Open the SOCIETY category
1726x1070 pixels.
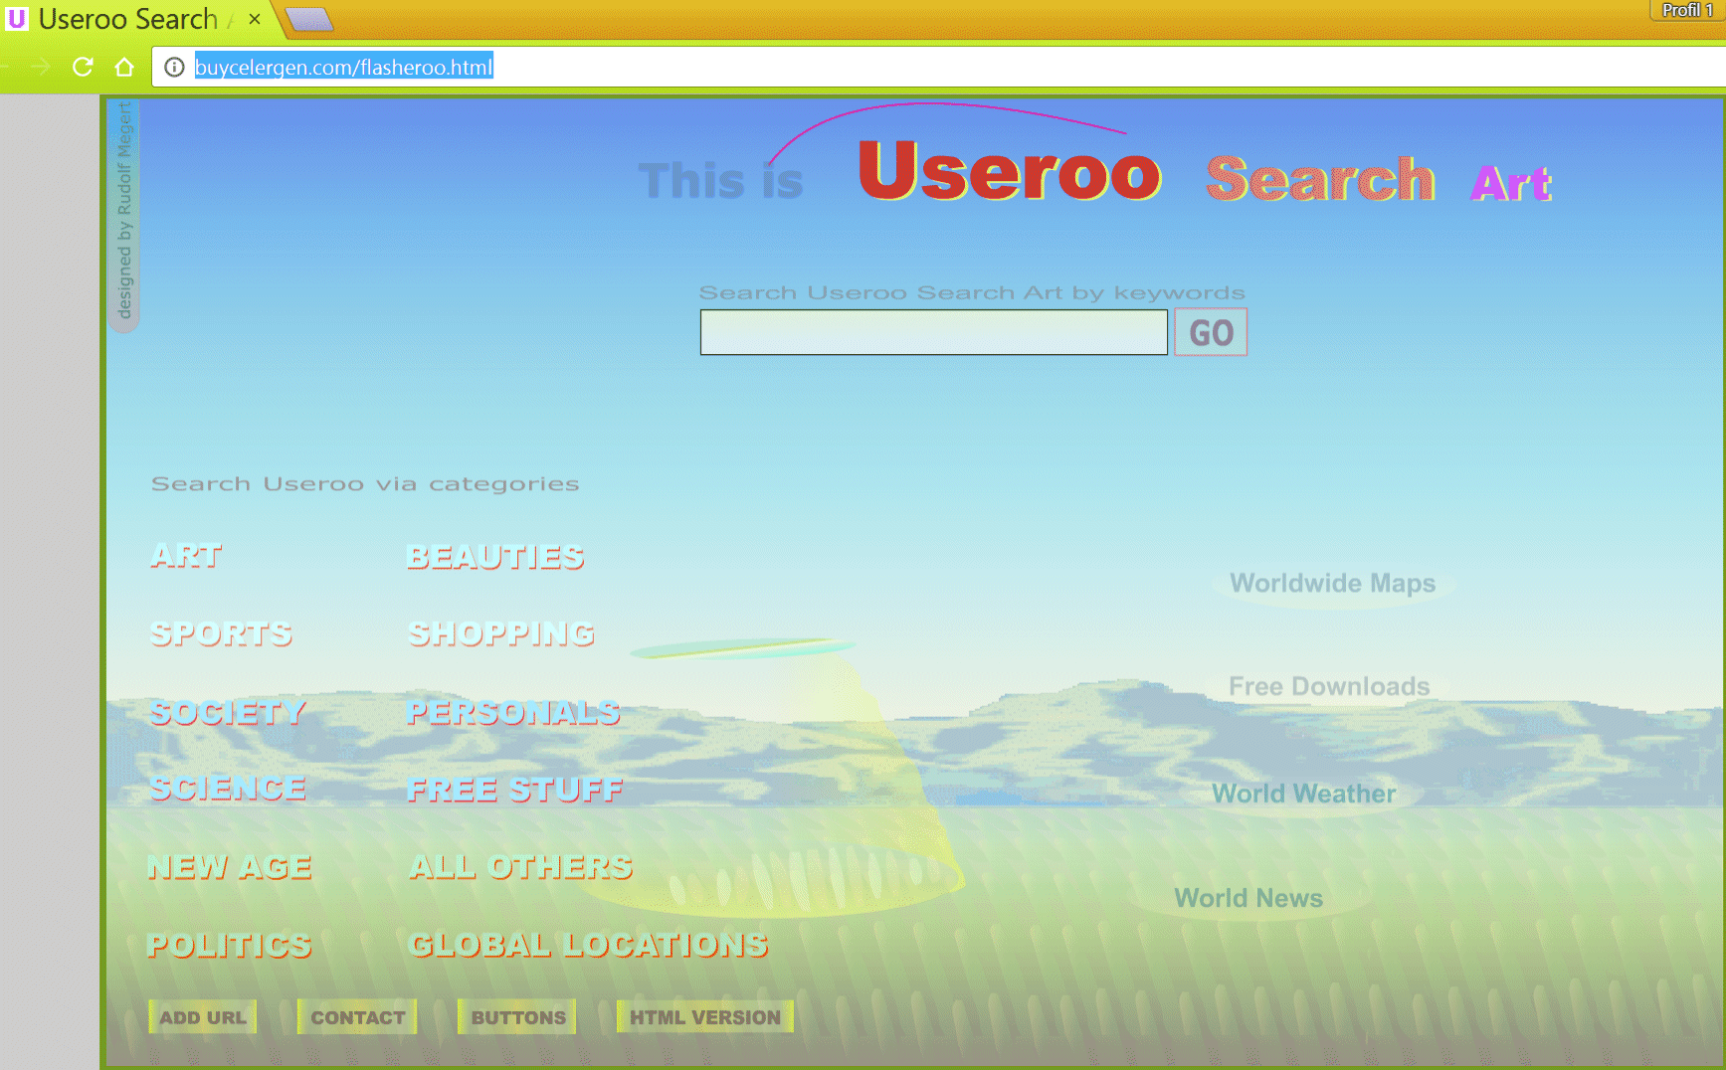coord(228,712)
